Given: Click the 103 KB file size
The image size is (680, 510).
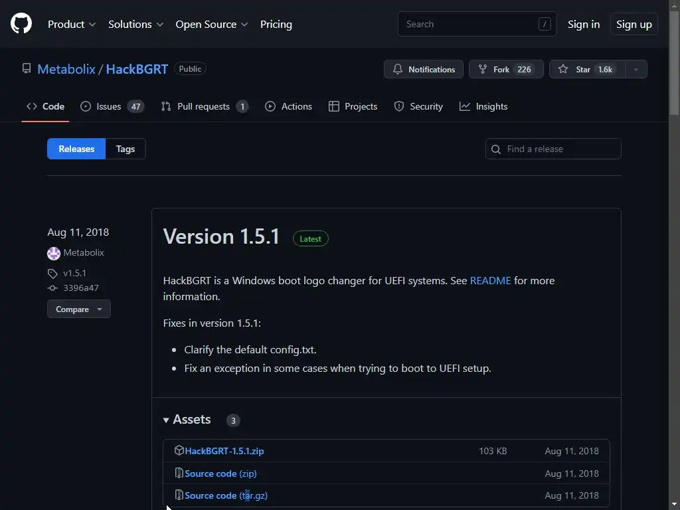Looking at the screenshot, I should click(493, 451).
